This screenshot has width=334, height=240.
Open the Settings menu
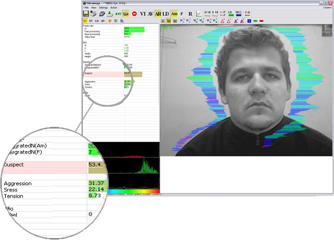(x=103, y=8)
